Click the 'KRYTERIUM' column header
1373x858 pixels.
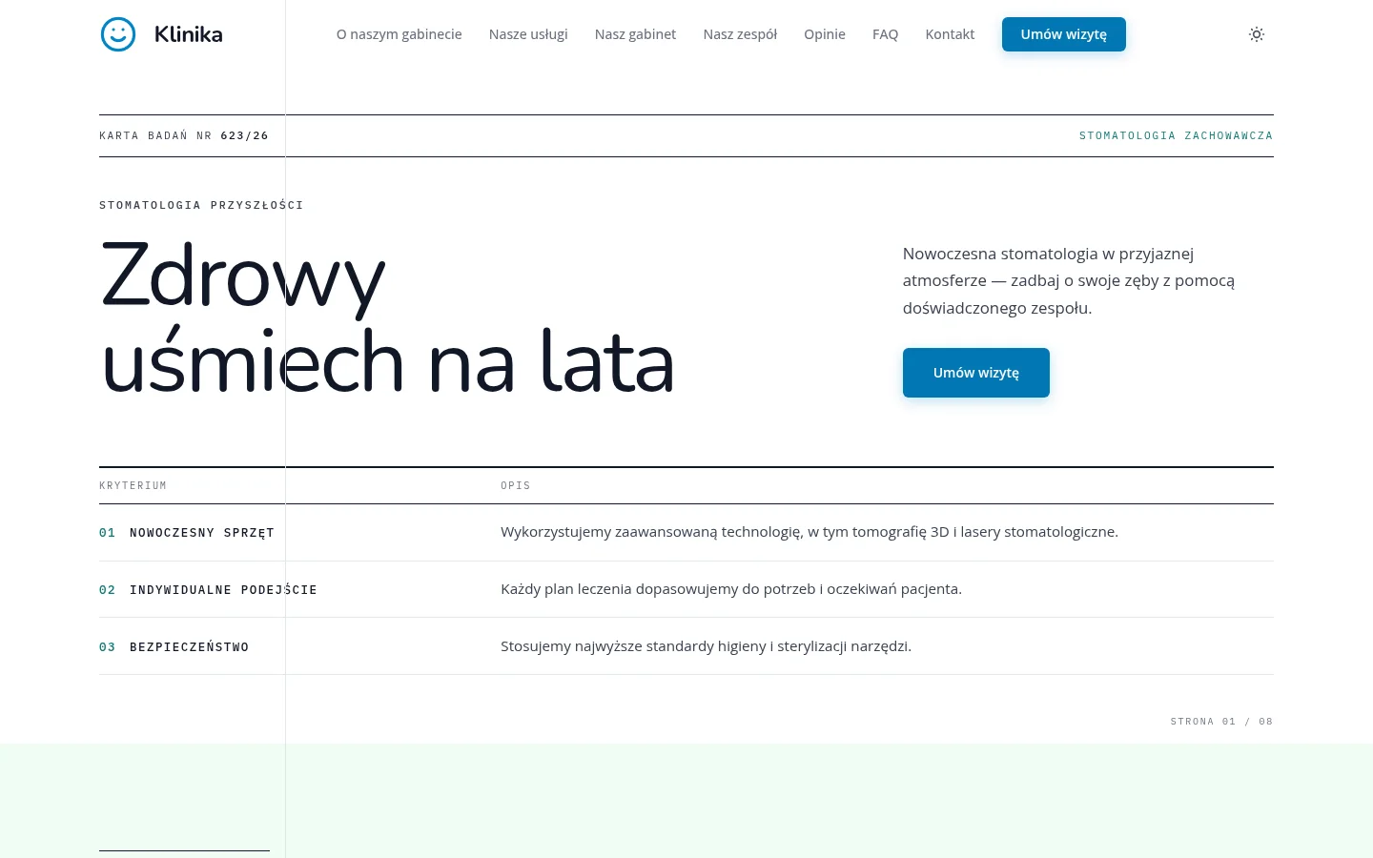click(x=133, y=486)
